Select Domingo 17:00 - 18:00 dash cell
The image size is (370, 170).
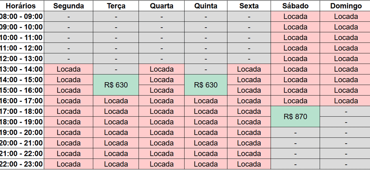pos(345,111)
